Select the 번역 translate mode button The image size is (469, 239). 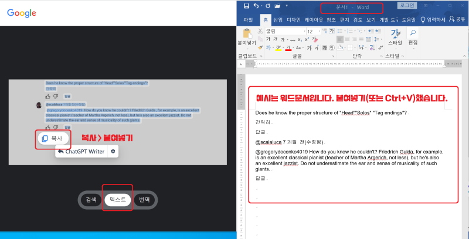[144, 200]
